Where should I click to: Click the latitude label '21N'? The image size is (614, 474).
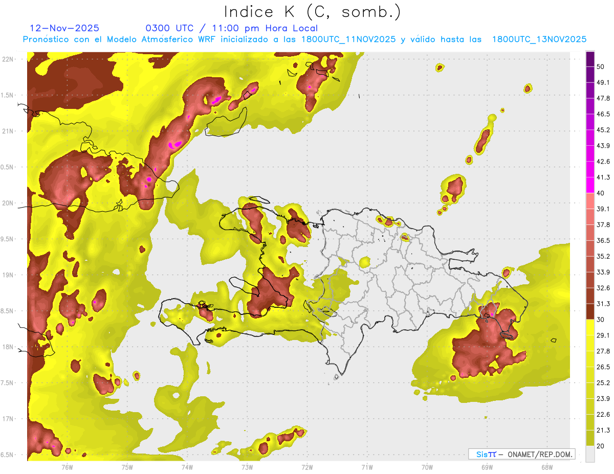pos(8,131)
